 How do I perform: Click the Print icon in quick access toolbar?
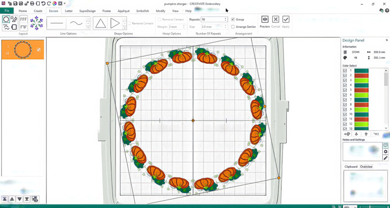coord(32,4)
